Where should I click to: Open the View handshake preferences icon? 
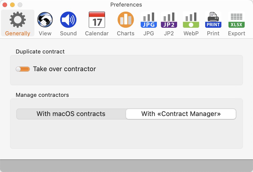(45, 20)
